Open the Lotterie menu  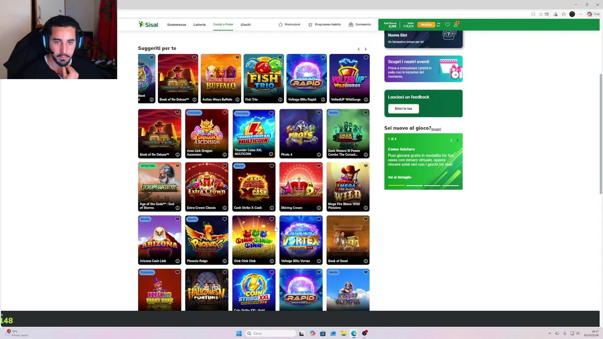coord(199,24)
